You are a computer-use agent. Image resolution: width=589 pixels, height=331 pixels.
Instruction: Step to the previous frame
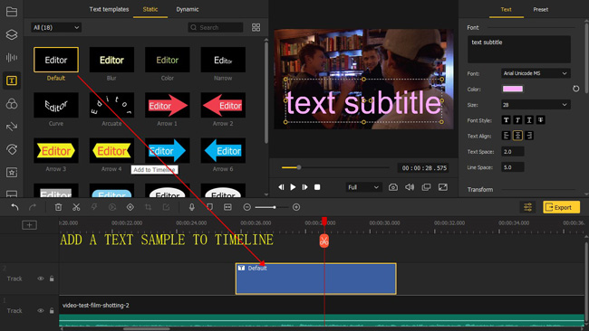pyautogui.click(x=281, y=187)
